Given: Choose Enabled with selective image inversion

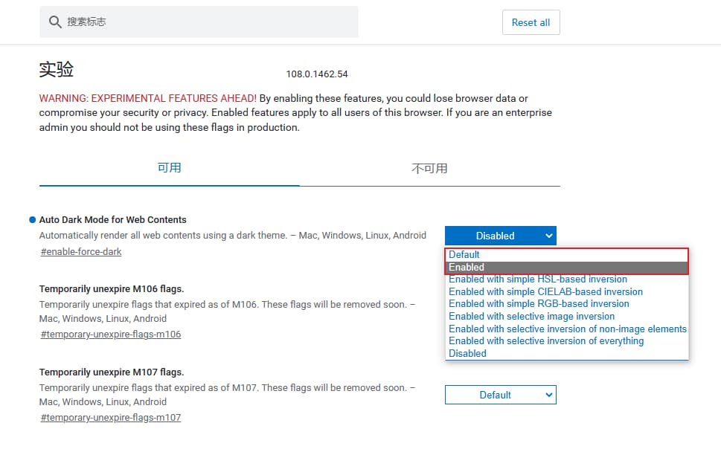Looking at the screenshot, I should tap(531, 316).
